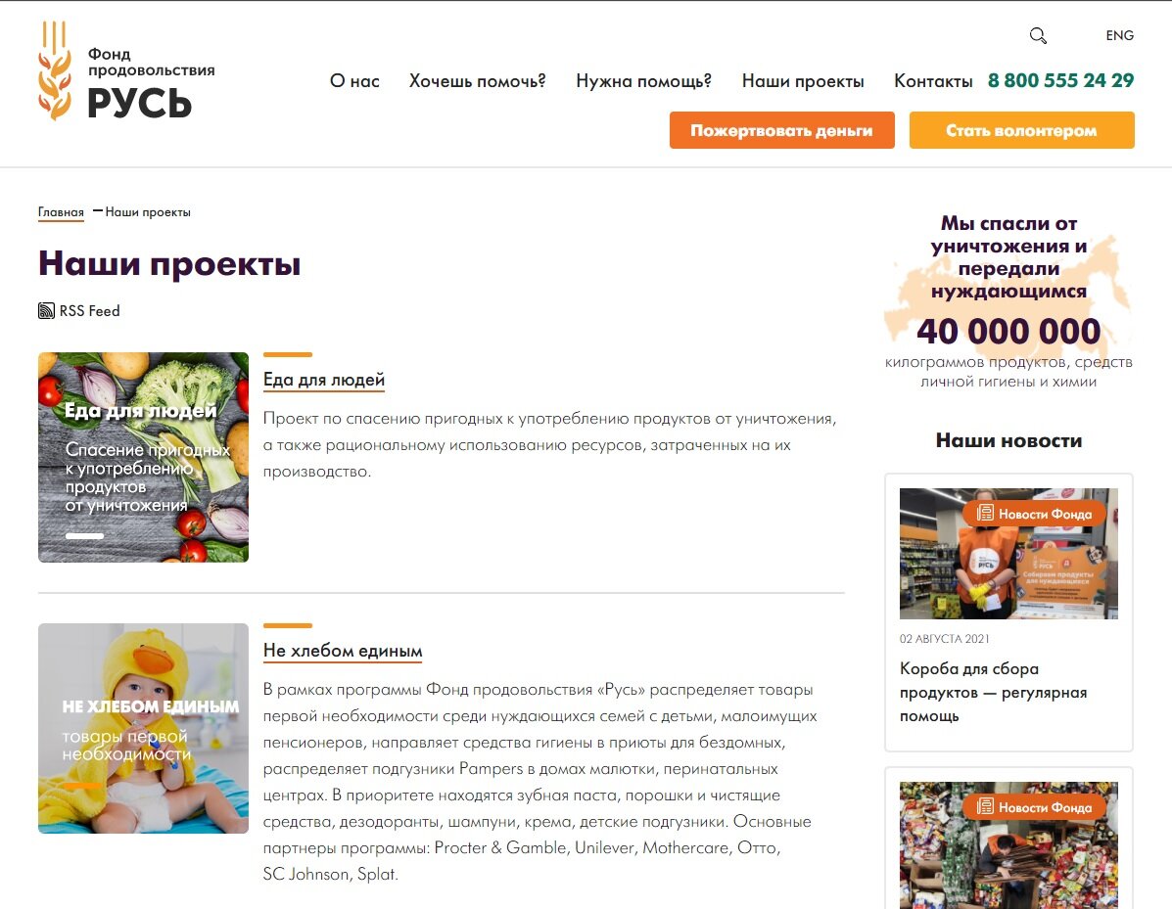The image size is (1172, 909).
Task: Open news Короба для сбора продуктов
Action: [x=993, y=693]
